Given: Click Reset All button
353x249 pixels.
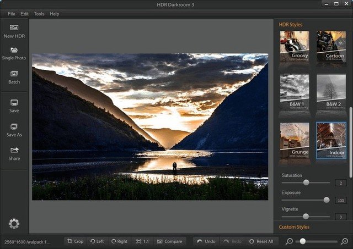Looking at the screenshot, I should pyautogui.click(x=260, y=241).
